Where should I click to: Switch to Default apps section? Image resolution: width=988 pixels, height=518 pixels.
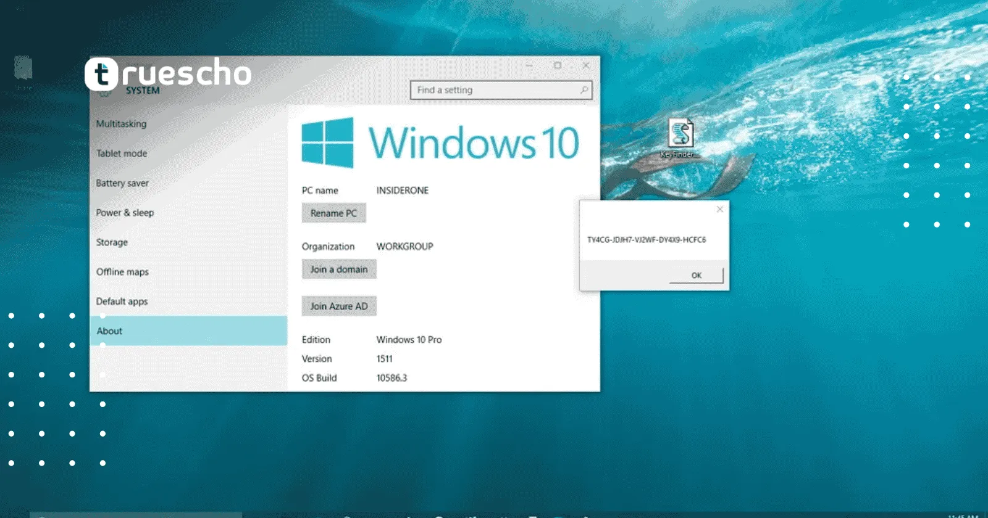click(122, 302)
